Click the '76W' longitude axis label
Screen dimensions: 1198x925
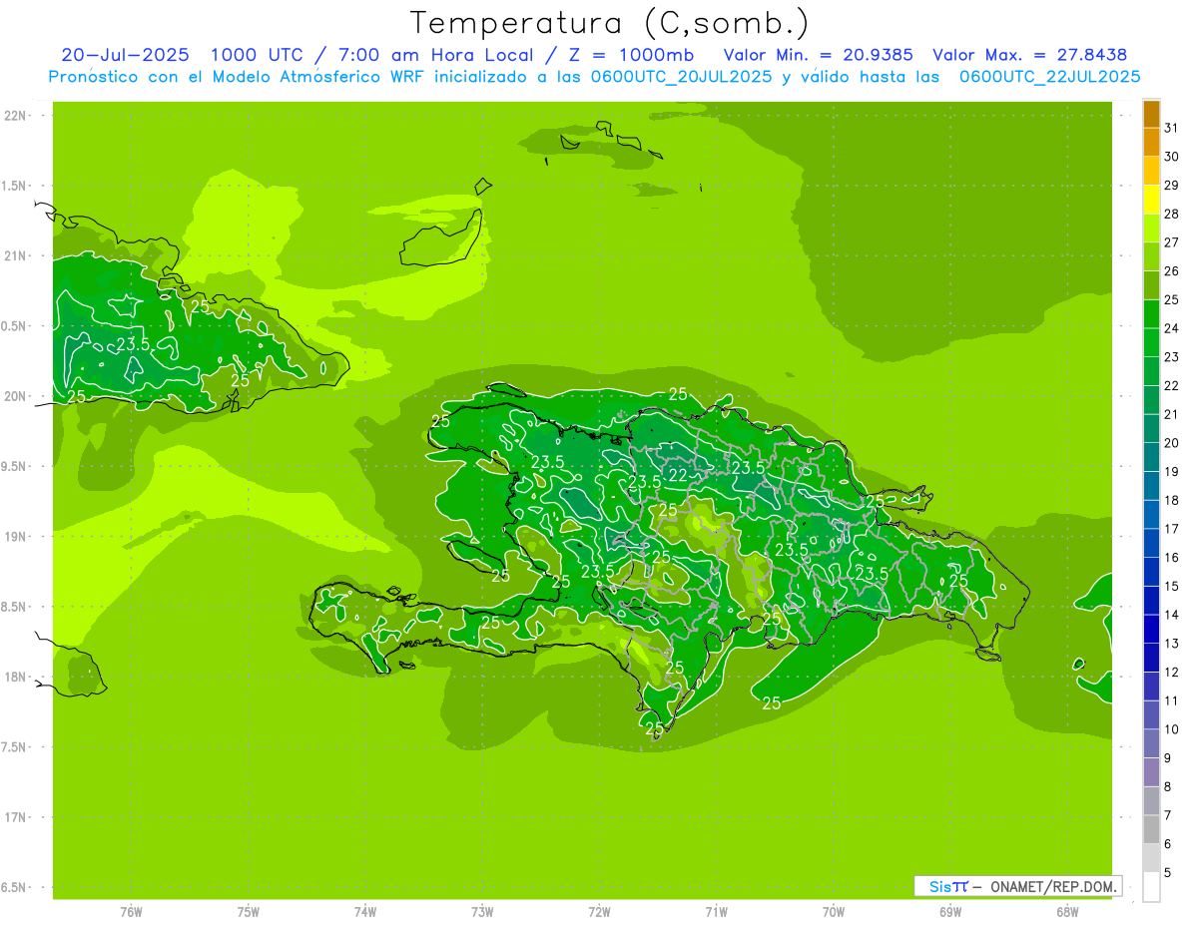point(131,912)
